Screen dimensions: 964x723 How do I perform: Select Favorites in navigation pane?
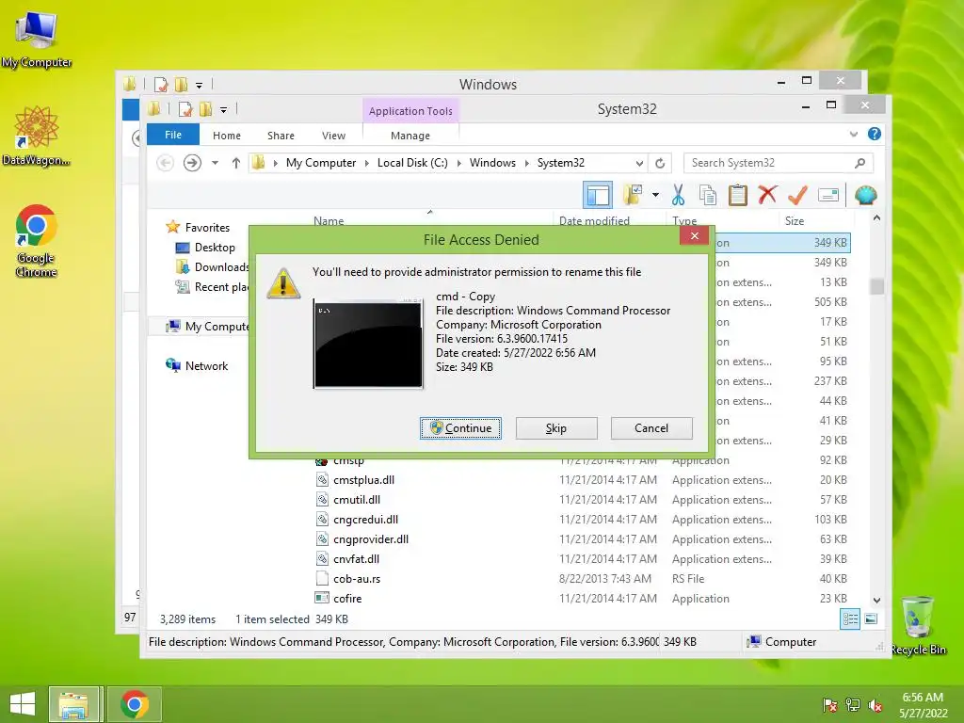[x=207, y=228]
